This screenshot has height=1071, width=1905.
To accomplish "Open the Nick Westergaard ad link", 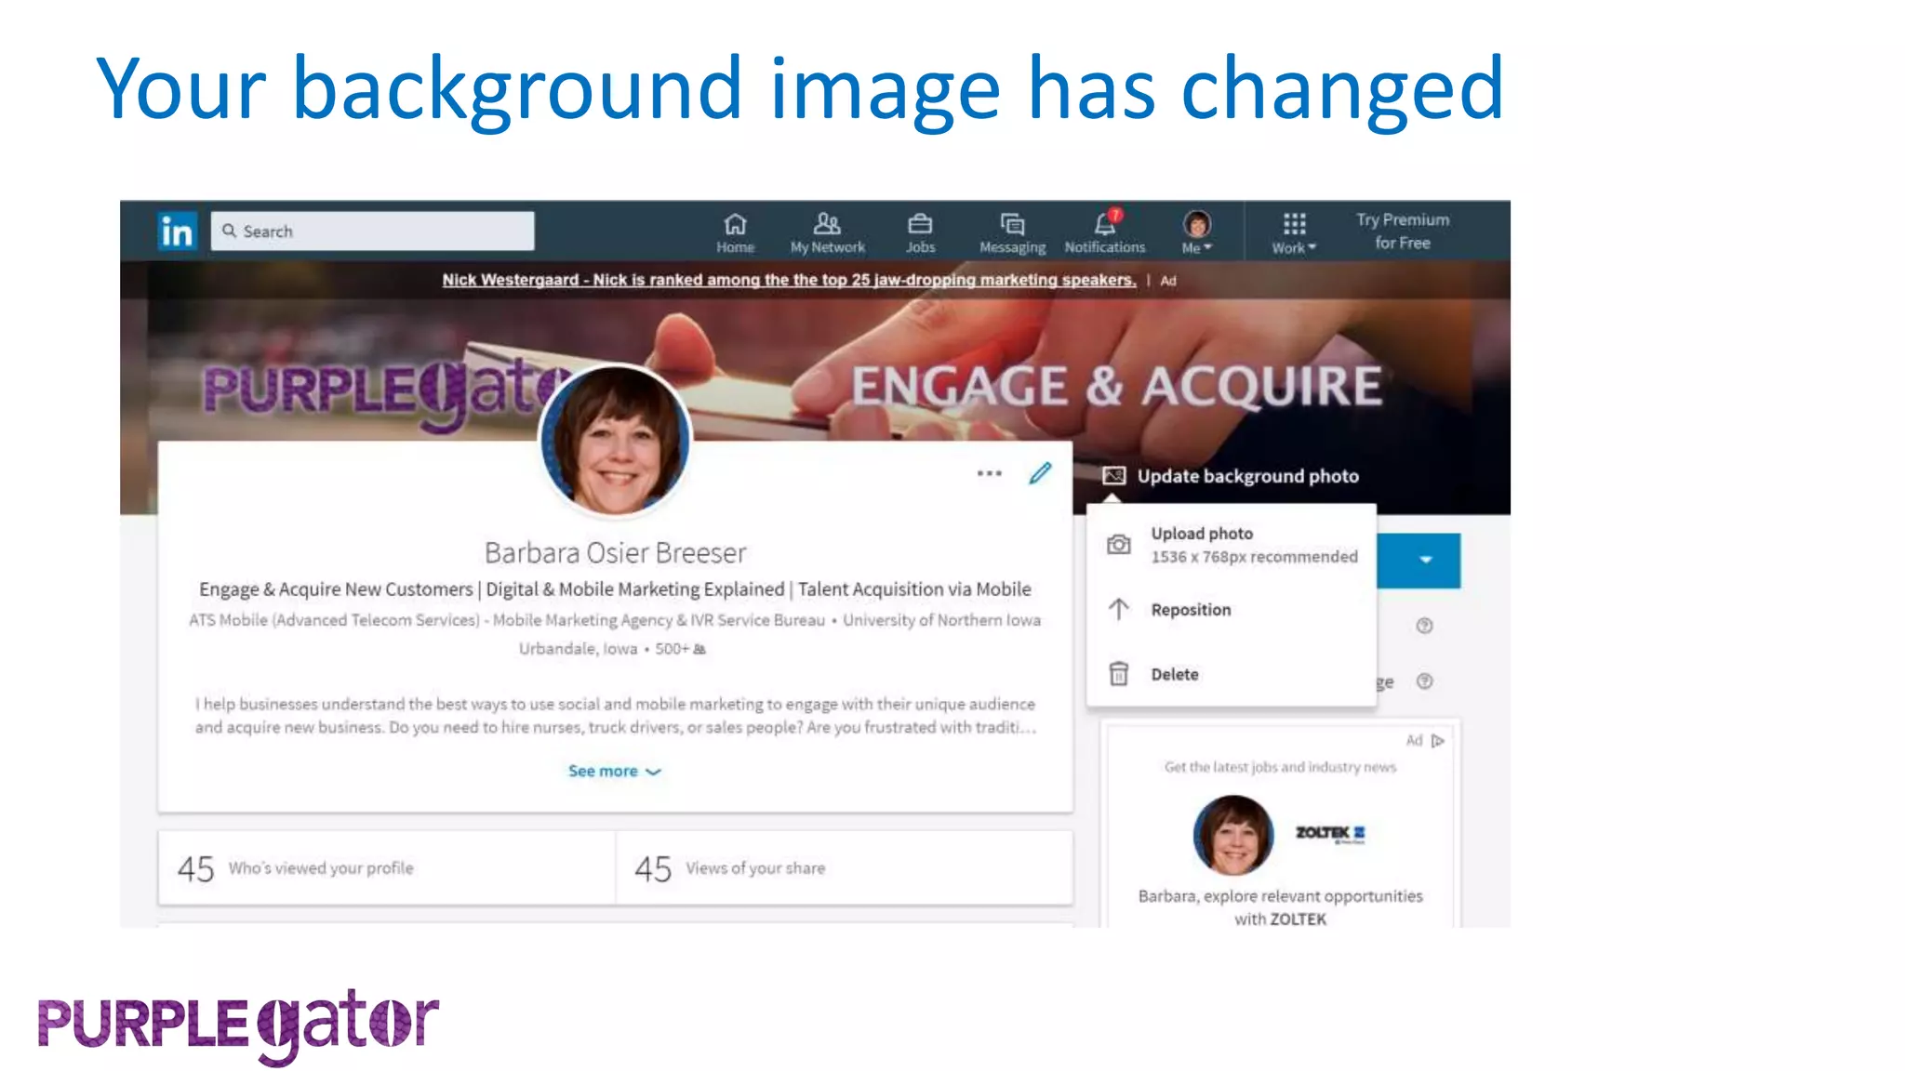I will (x=789, y=280).
